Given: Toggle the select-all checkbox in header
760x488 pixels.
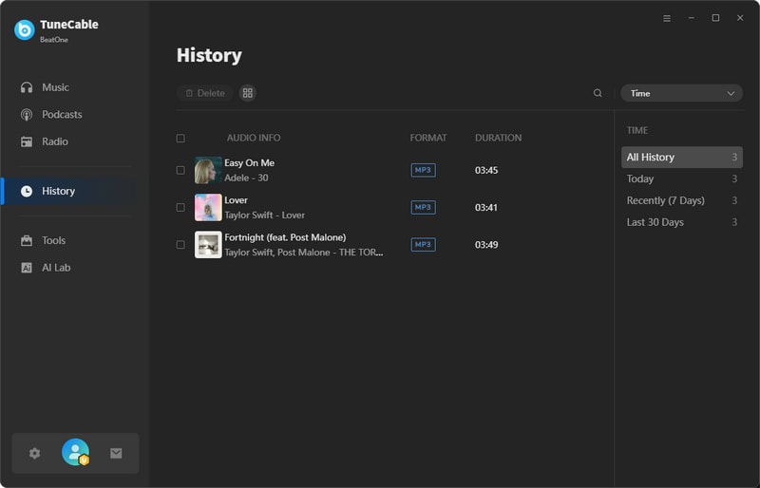Looking at the screenshot, I should (180, 138).
